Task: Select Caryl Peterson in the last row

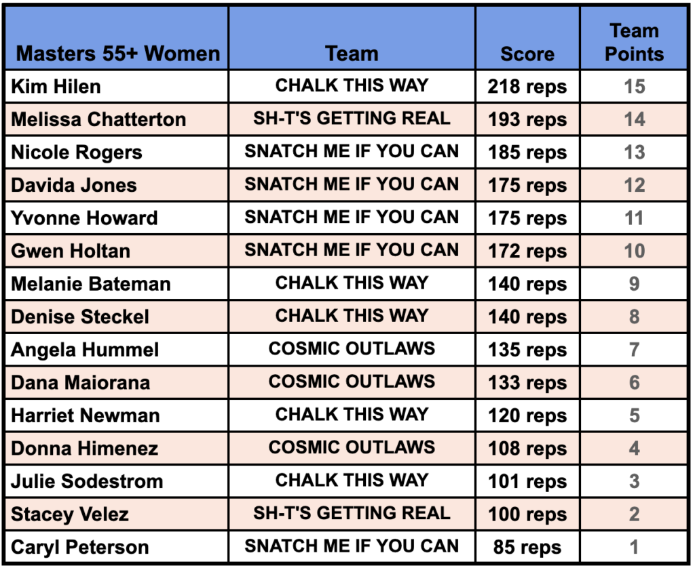Action: click(80, 547)
